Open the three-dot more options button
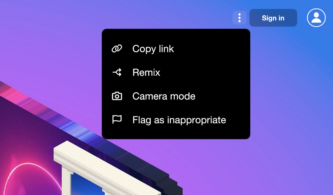This screenshot has height=195, width=333. [x=239, y=18]
